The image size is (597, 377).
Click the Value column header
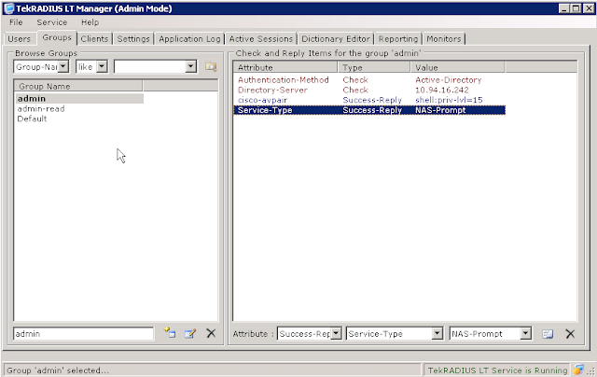[x=458, y=67]
